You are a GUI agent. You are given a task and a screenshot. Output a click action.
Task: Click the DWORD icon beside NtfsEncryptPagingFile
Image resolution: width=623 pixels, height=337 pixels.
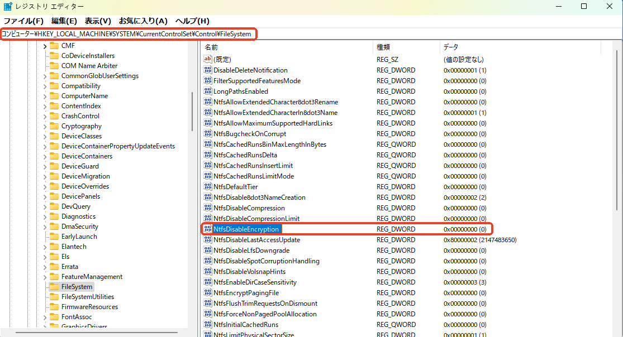(207, 292)
